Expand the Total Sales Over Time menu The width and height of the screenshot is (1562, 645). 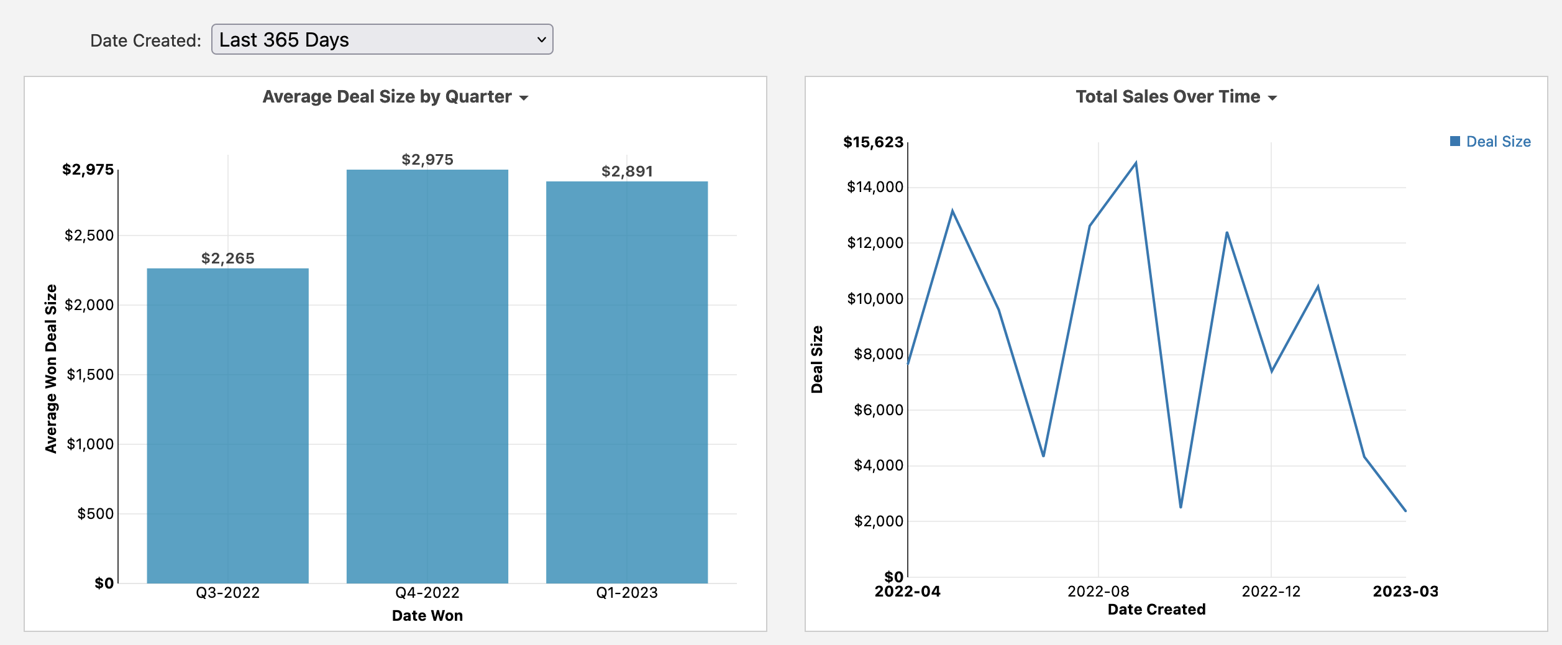pos(1272,97)
